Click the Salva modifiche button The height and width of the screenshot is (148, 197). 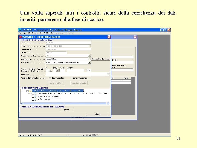(x=56, y=83)
